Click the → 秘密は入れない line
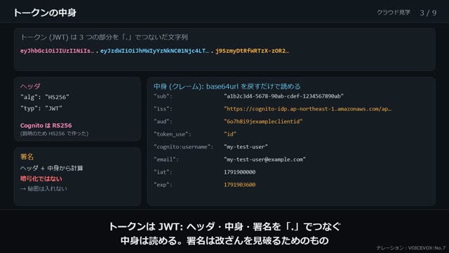Image resolution: width=449 pixels, height=253 pixels. coord(43,188)
